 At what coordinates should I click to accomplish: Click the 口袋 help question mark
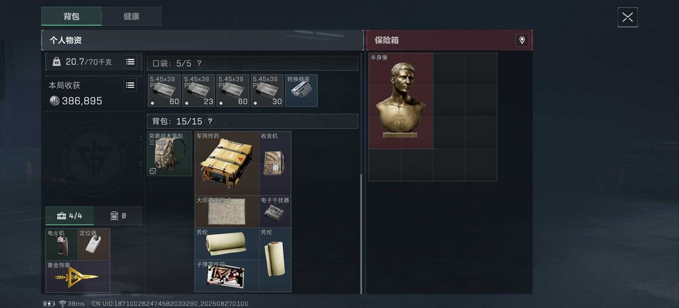(199, 63)
